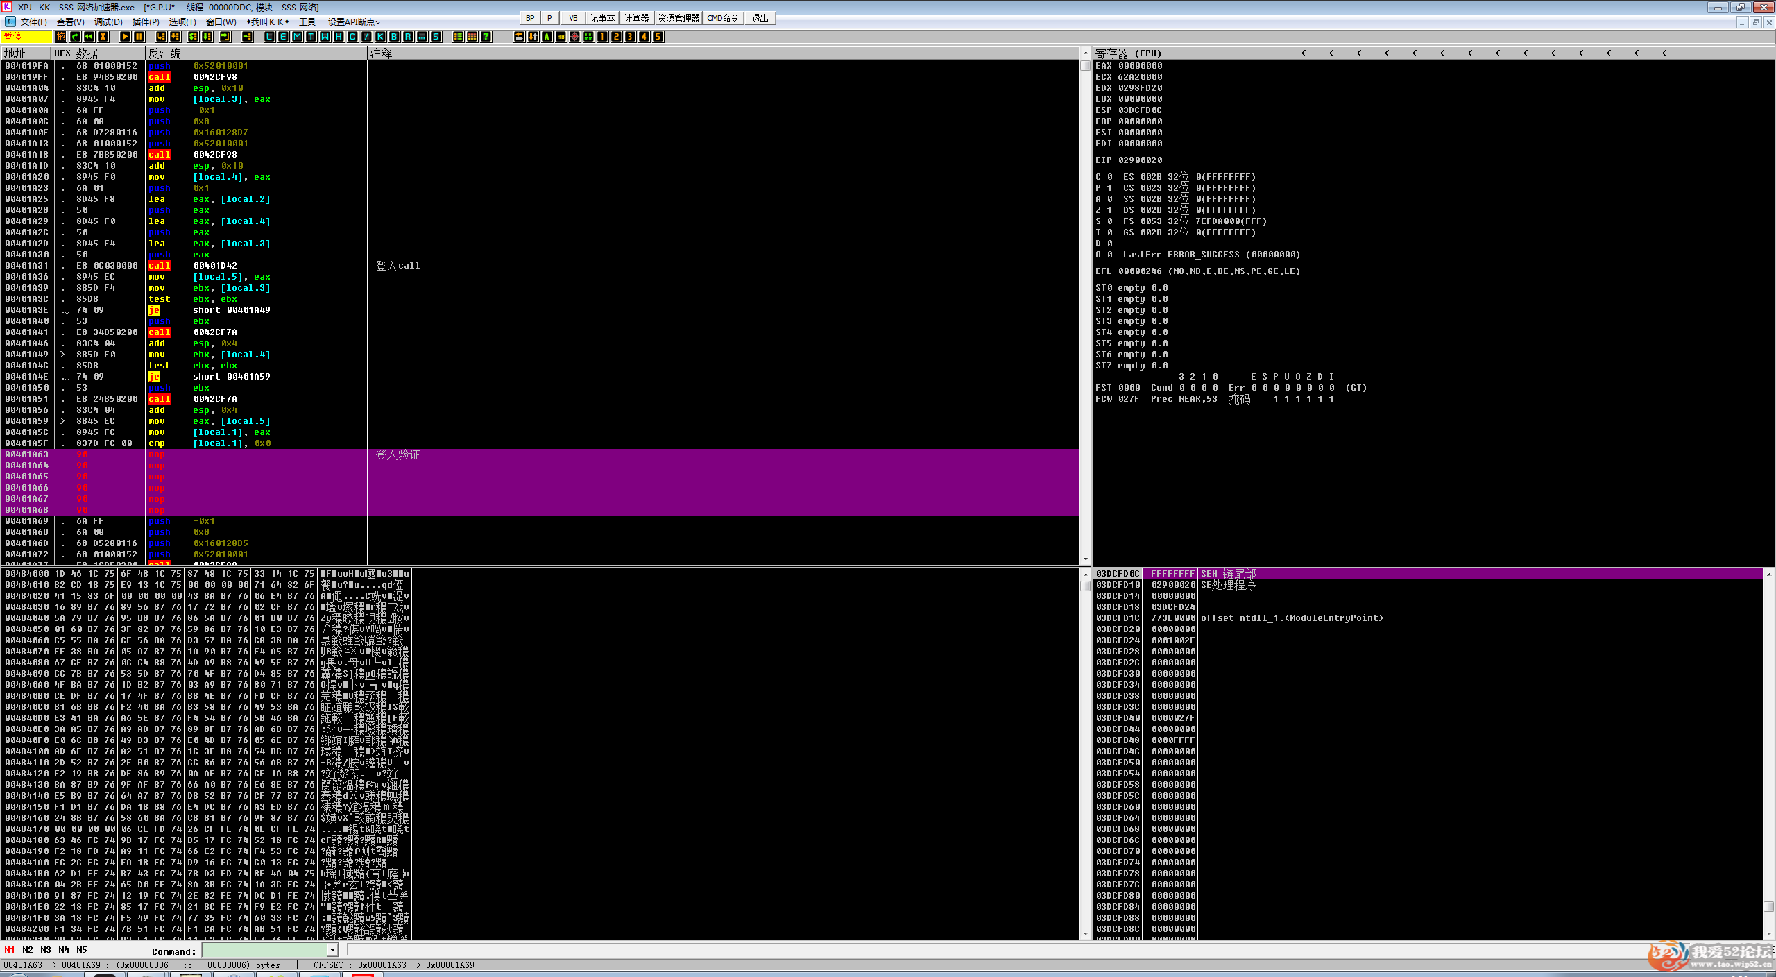
Task: Click the red X close-program toolbar icon
Action: tap(103, 37)
